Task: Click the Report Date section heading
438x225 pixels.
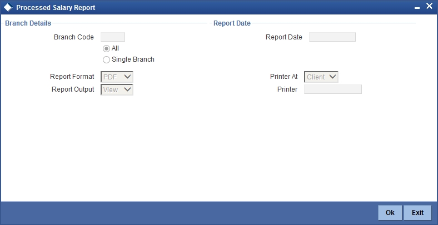Action: click(232, 23)
